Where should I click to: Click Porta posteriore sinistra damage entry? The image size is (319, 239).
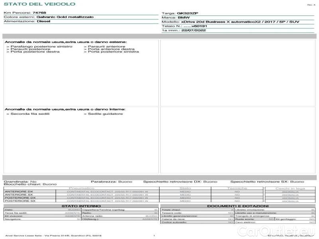click(113, 52)
